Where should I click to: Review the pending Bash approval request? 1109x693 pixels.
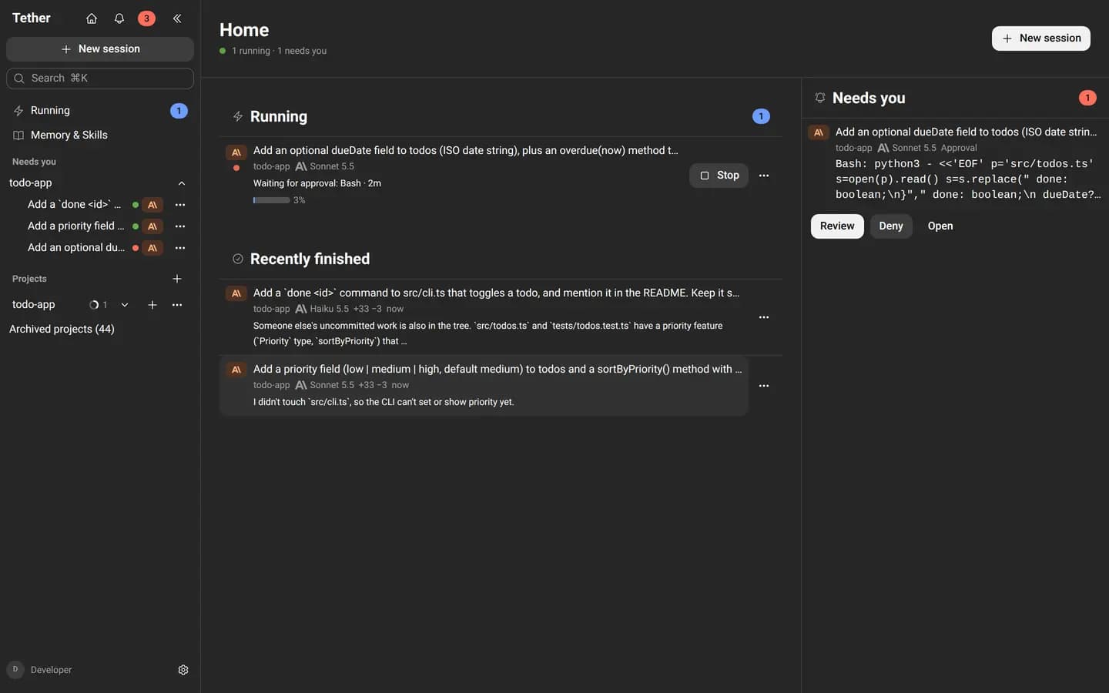pos(837,226)
